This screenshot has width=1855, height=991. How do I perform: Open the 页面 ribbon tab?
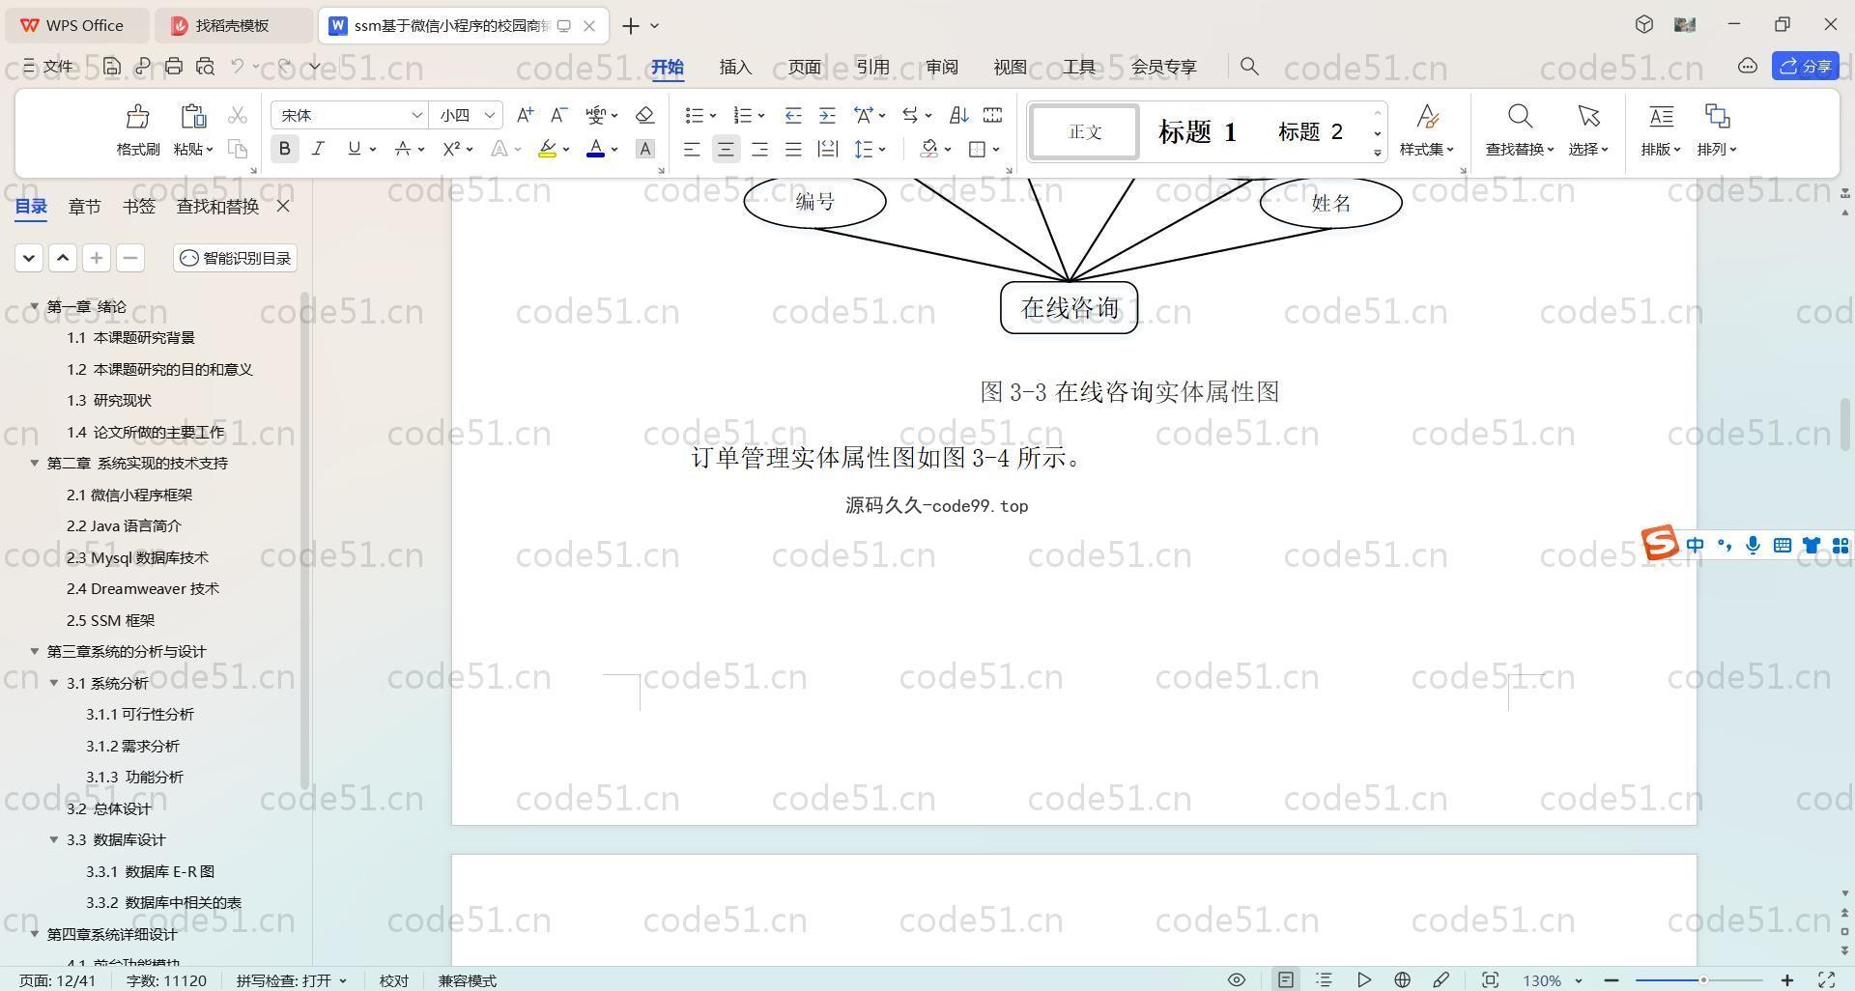coord(804,67)
